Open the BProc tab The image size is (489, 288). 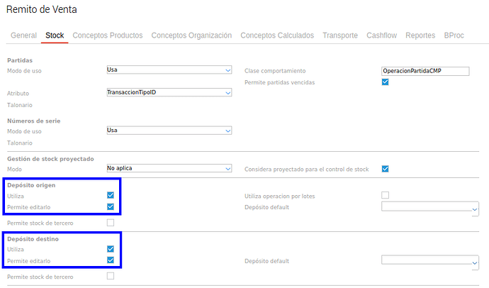[x=454, y=35]
